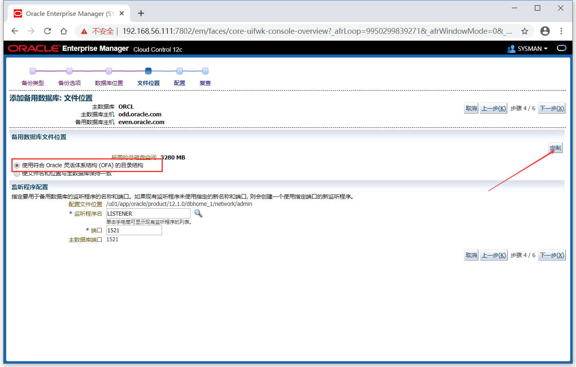Click the browser forward arrow
The height and width of the screenshot is (367, 576).
pos(31,31)
